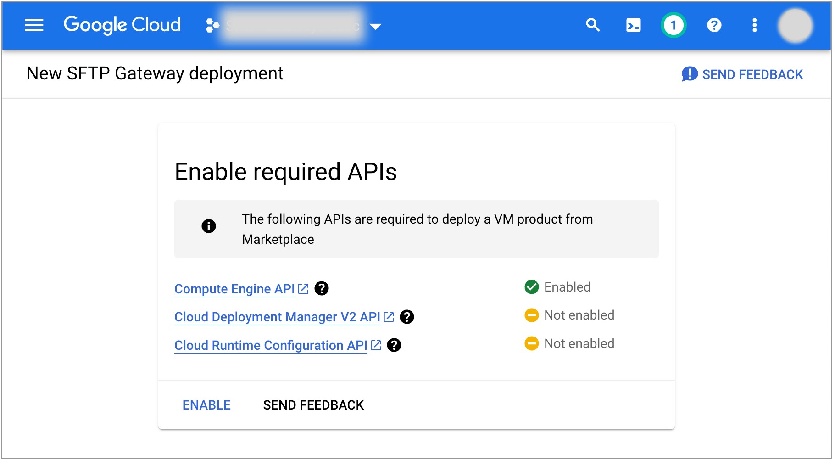Click Not enabled icon for Runtime Configuration
Viewport: 835px width, 460px height.
click(531, 343)
